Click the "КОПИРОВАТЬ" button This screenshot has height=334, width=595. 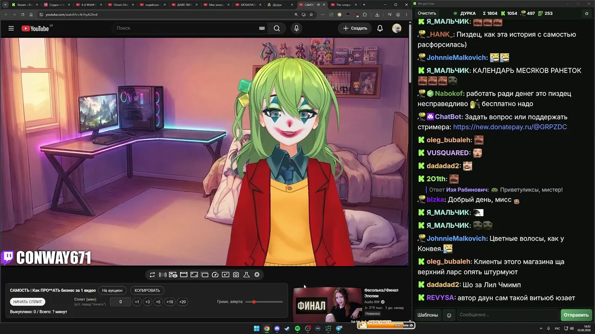147,290
